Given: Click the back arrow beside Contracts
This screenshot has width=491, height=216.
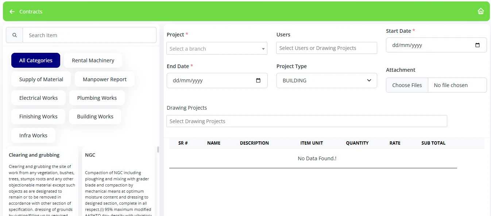Looking at the screenshot, I should pyautogui.click(x=12, y=12).
